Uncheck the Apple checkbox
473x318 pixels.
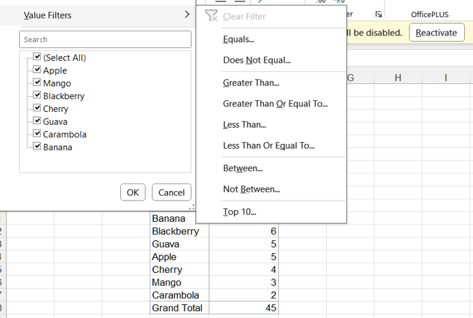[38, 70]
